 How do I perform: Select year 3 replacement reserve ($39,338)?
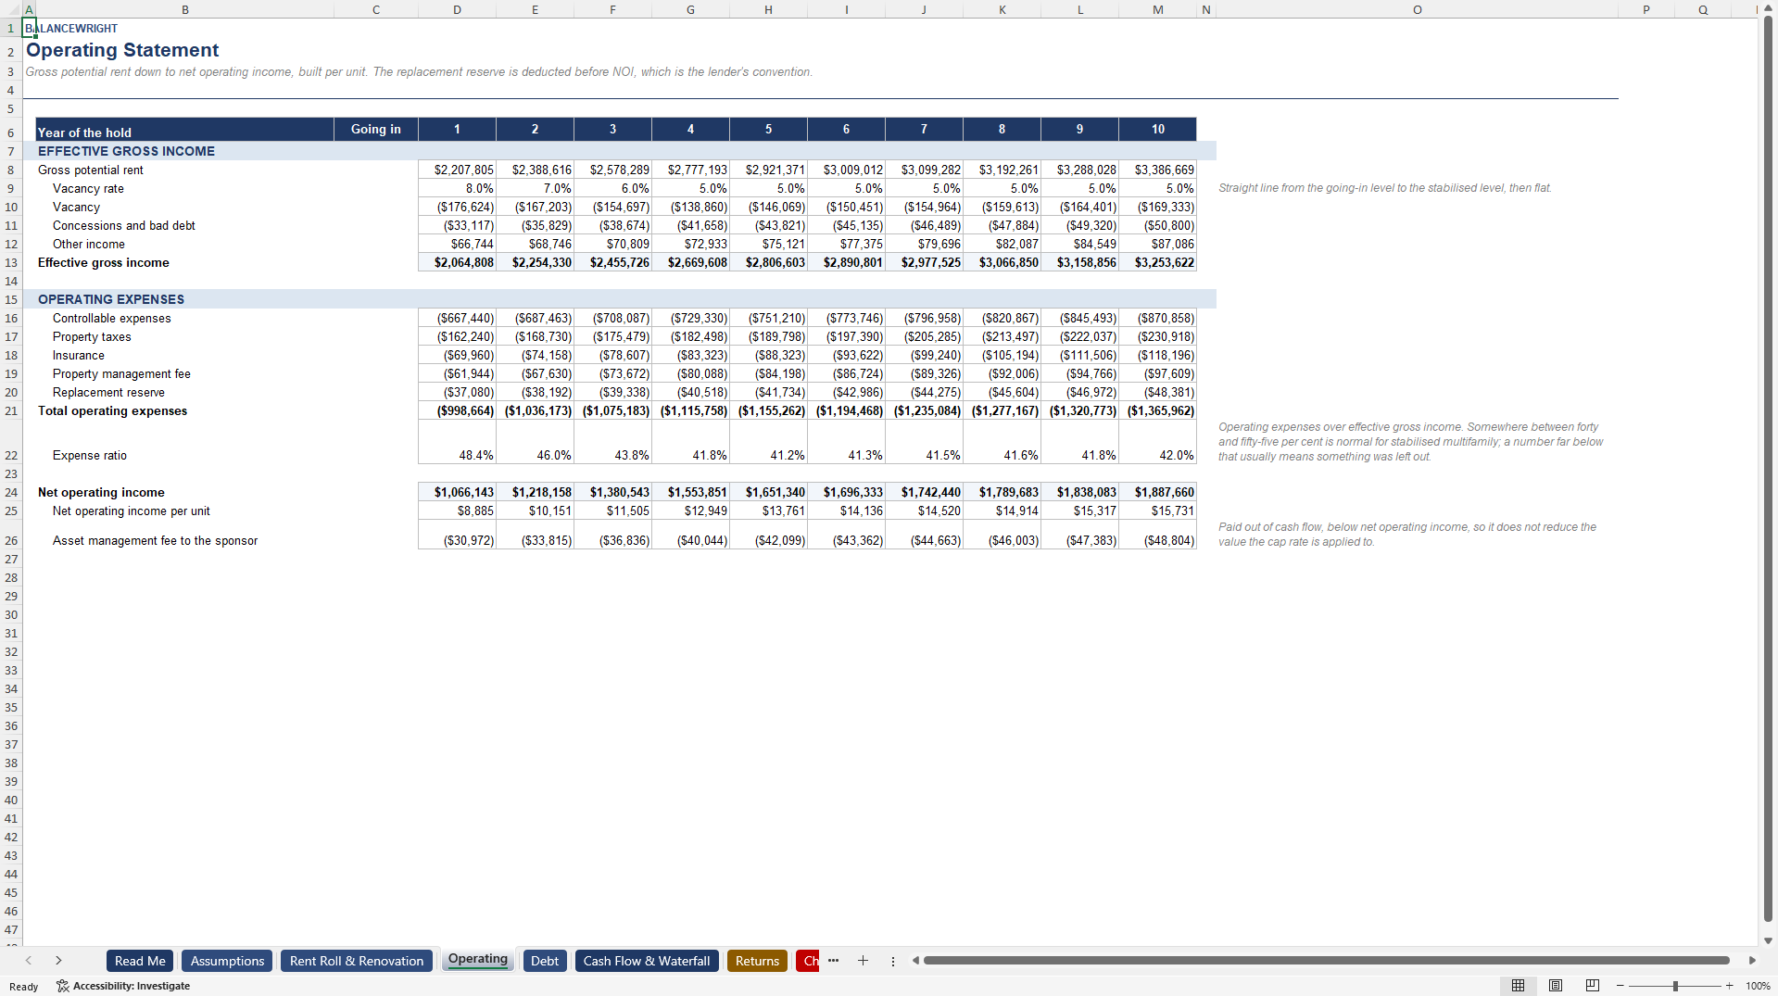(x=612, y=392)
